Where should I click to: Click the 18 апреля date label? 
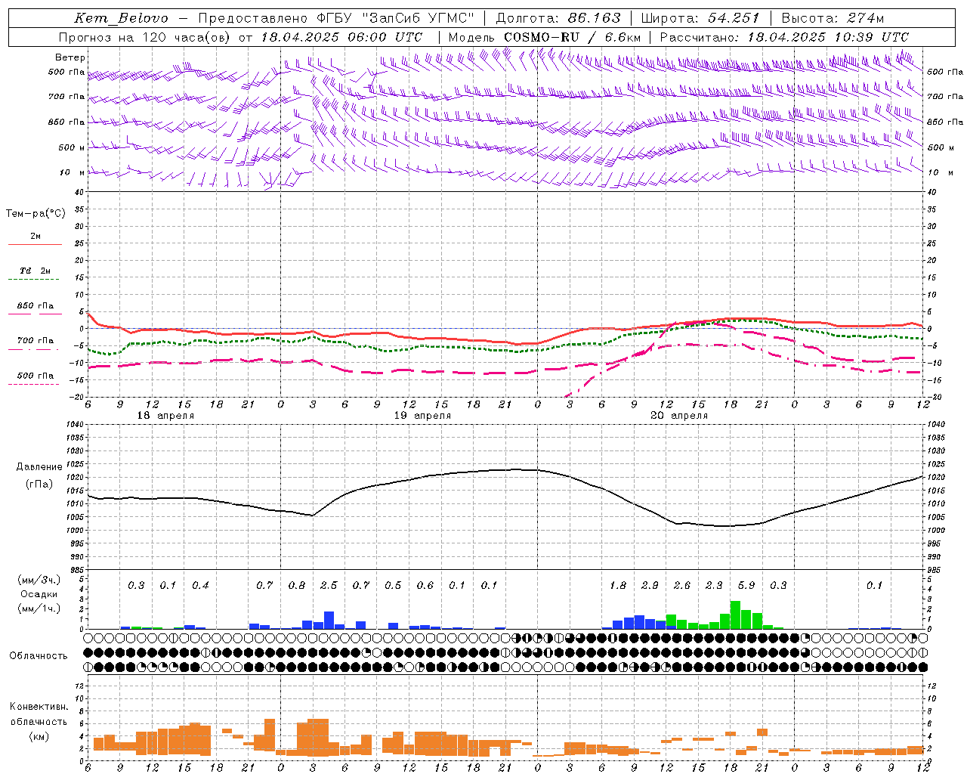165,416
